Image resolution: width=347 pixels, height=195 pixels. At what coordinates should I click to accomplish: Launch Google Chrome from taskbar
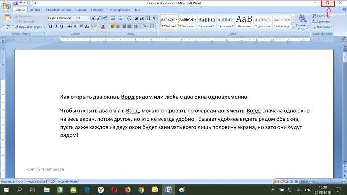tap(141, 190)
